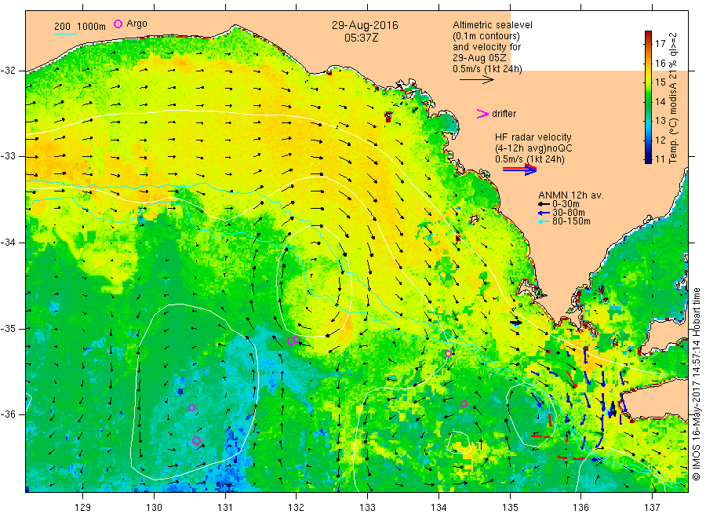Click the blue 30-80m ANMN arrow
This screenshot has height=518, width=706.
click(x=544, y=213)
